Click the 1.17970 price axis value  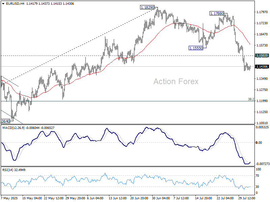pos(262,12)
